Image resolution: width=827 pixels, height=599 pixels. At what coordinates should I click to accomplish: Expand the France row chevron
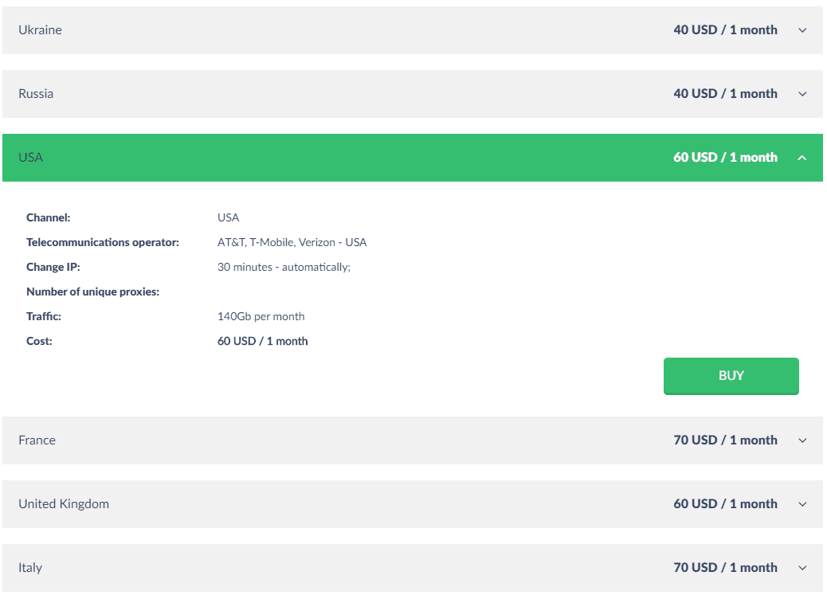[802, 440]
